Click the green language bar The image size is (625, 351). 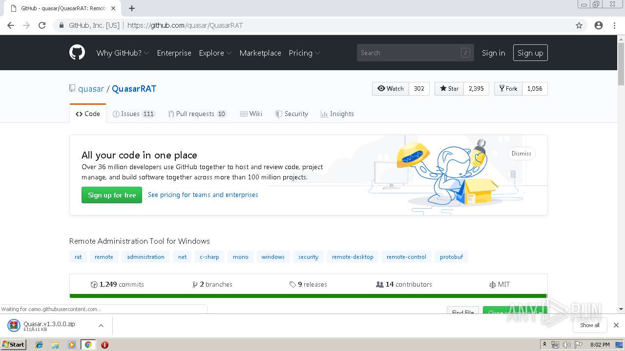(308, 296)
